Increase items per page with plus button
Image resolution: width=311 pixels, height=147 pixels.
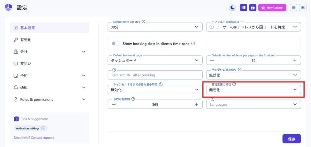295,60
